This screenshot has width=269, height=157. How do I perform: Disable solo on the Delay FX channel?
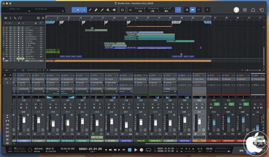coord(217,104)
